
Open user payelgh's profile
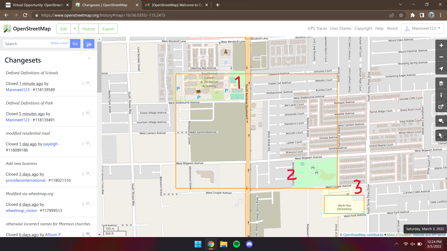point(51,144)
